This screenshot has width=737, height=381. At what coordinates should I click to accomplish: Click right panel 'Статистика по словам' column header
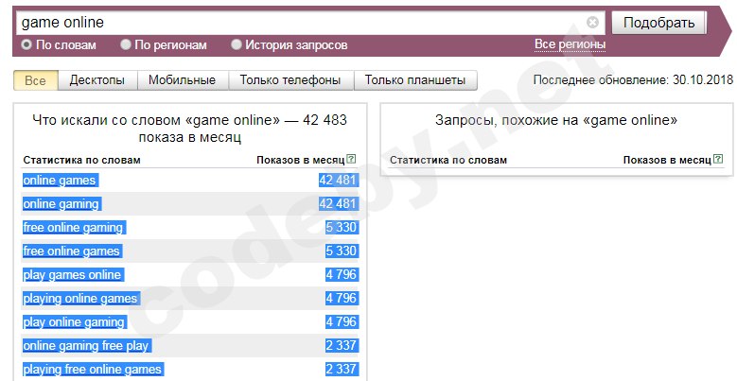point(448,160)
